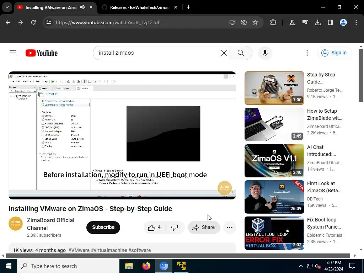The height and width of the screenshot is (273, 364).
Task: Open ZimaBoard Official Channel avatar
Action: (16, 224)
